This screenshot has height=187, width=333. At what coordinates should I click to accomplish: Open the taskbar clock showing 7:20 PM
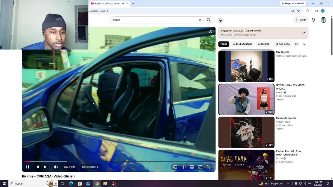click(318, 184)
